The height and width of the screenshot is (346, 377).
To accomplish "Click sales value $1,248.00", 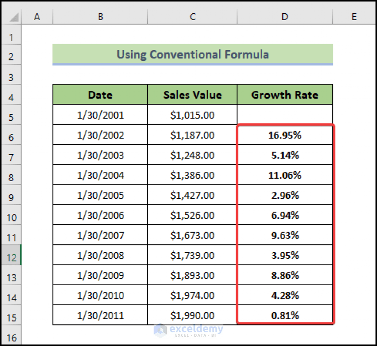I will click(192, 155).
